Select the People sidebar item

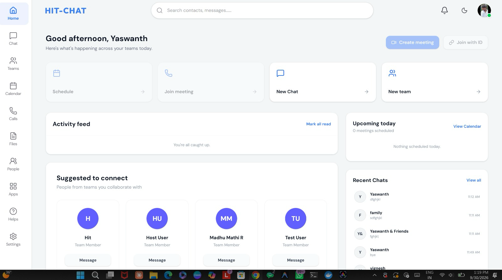13,164
